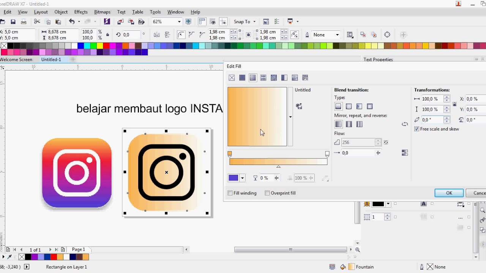Click the Print icon in the toolbar

(24, 22)
